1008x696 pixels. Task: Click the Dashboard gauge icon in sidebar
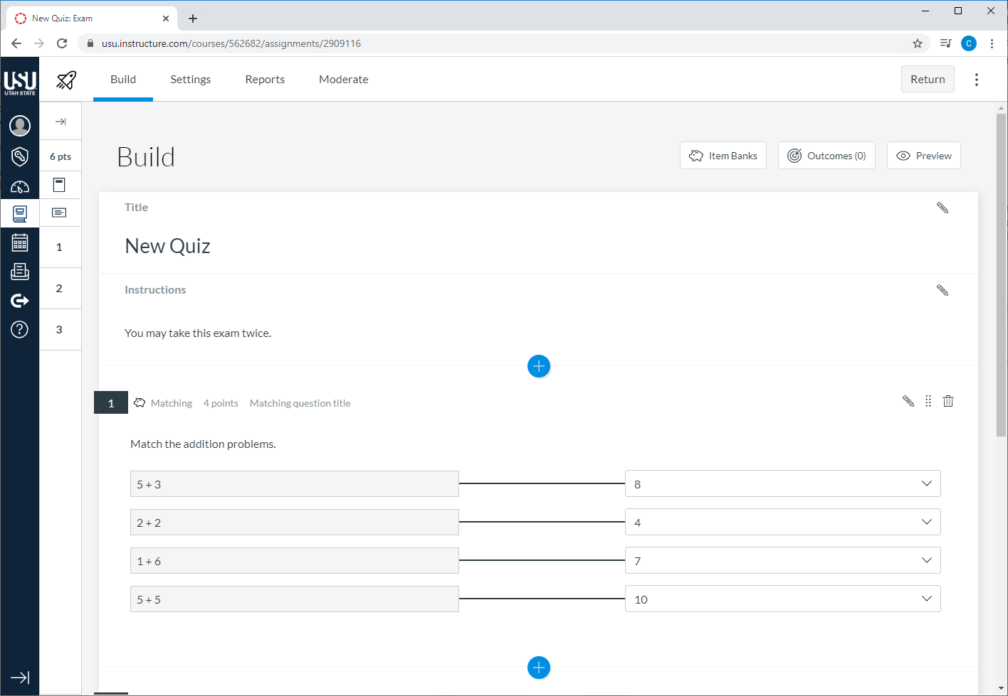coord(19,187)
